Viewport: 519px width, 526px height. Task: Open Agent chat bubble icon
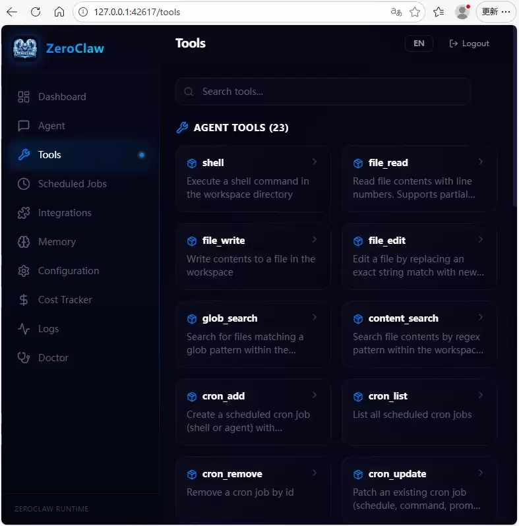[x=24, y=126]
